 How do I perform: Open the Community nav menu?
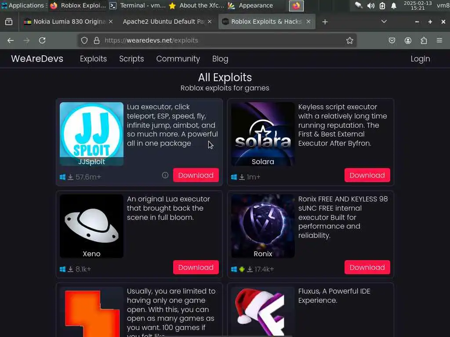(x=178, y=59)
